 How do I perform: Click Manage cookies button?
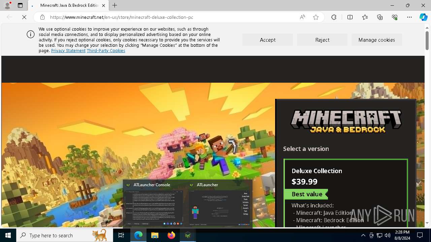[377, 40]
